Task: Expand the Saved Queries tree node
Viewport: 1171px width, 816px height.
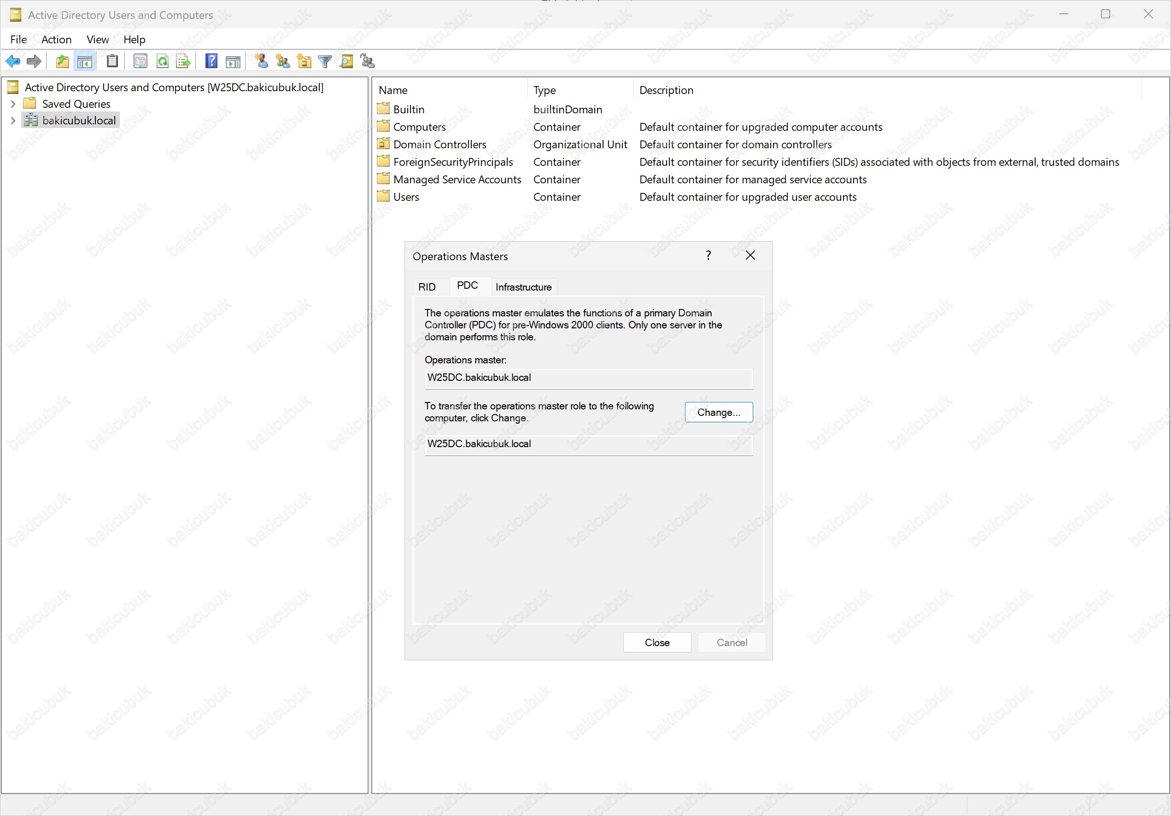Action: pos(13,104)
